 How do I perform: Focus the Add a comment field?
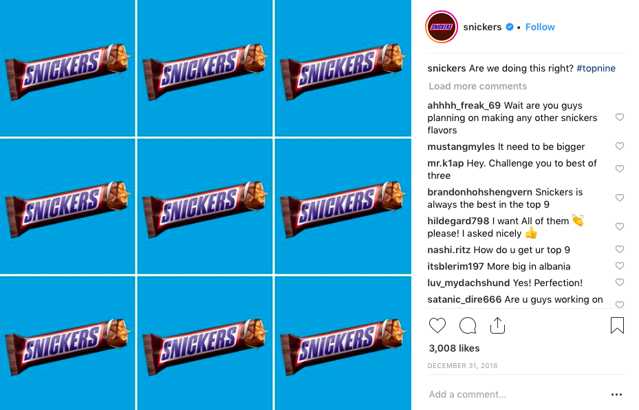517,394
